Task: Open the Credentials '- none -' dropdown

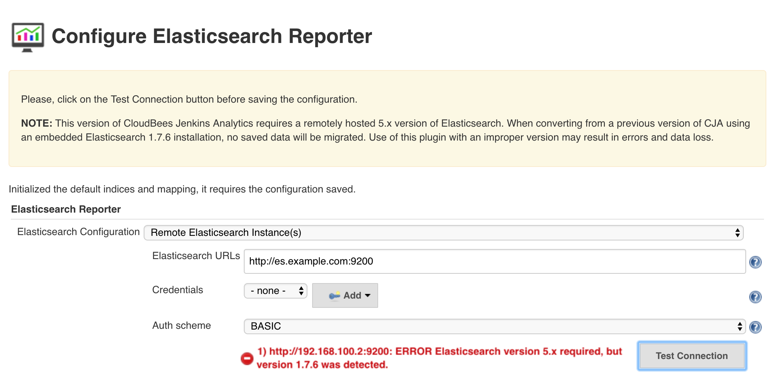Action: pos(275,291)
